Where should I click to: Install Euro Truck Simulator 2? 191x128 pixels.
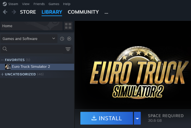tap(107, 118)
